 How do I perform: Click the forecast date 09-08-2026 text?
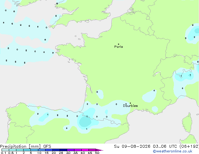pyautogui.click(x=136, y=146)
